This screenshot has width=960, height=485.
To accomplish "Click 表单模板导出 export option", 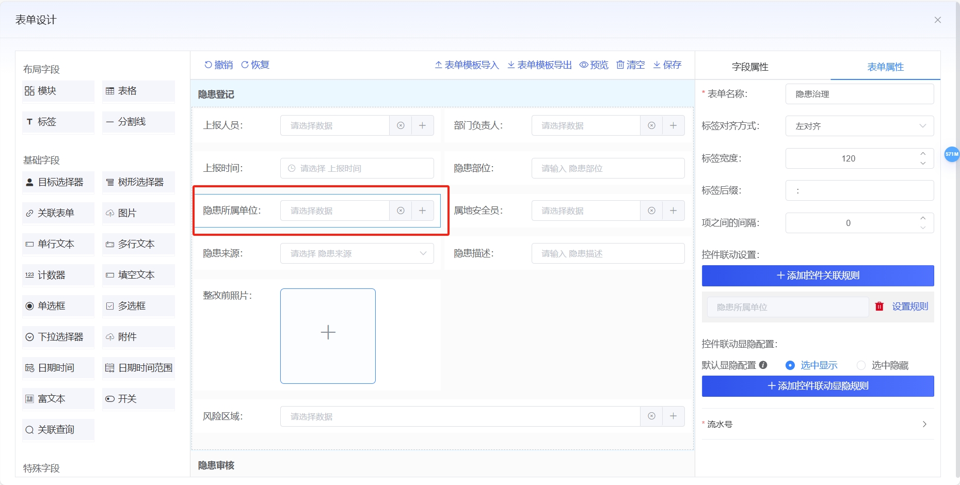I will (539, 64).
